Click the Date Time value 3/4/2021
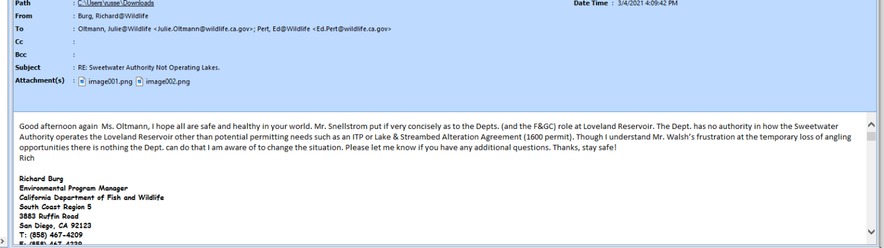 click(x=647, y=4)
